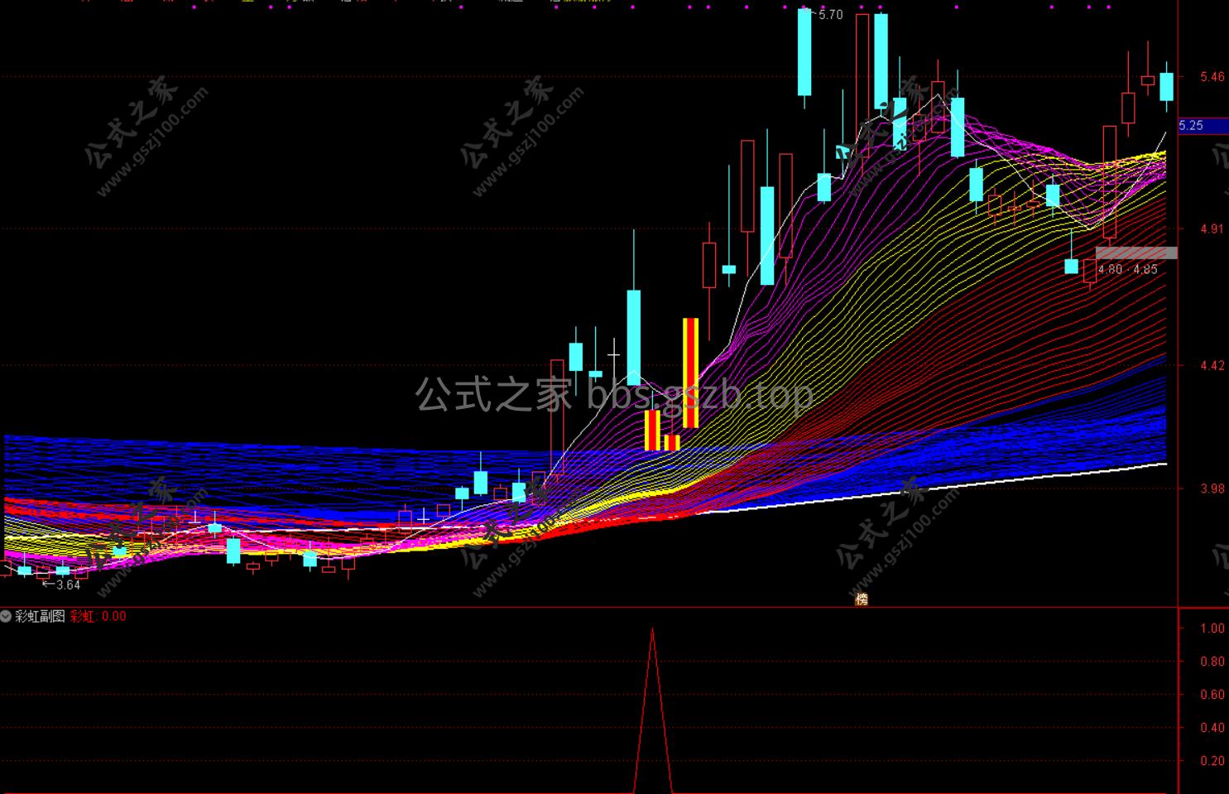Click the 4.42 price axis label
The height and width of the screenshot is (794, 1229).
coord(1212,366)
